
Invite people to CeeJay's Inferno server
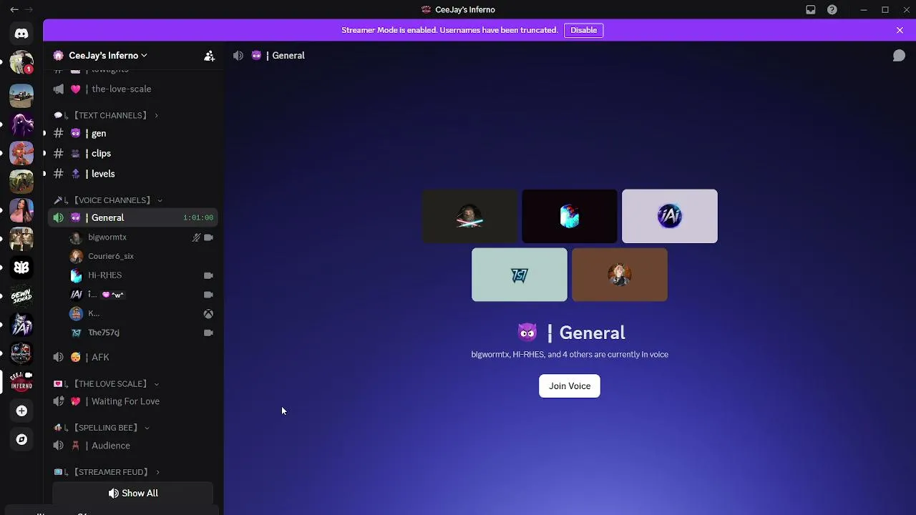coord(209,56)
